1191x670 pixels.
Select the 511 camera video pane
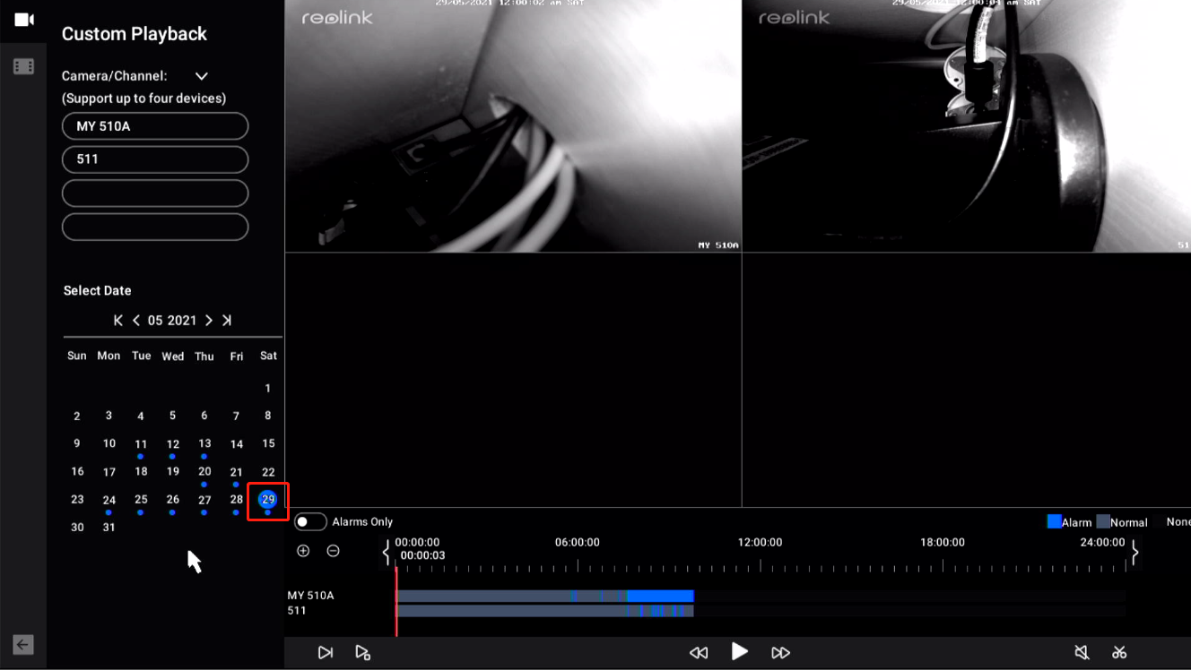[967, 126]
